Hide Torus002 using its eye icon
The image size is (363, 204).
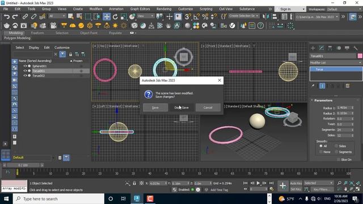coord(25,75)
